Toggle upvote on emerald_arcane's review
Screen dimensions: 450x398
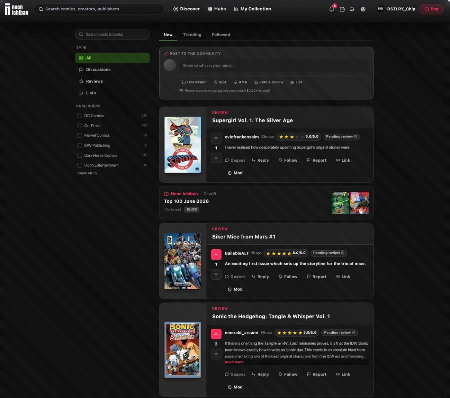[216, 334]
